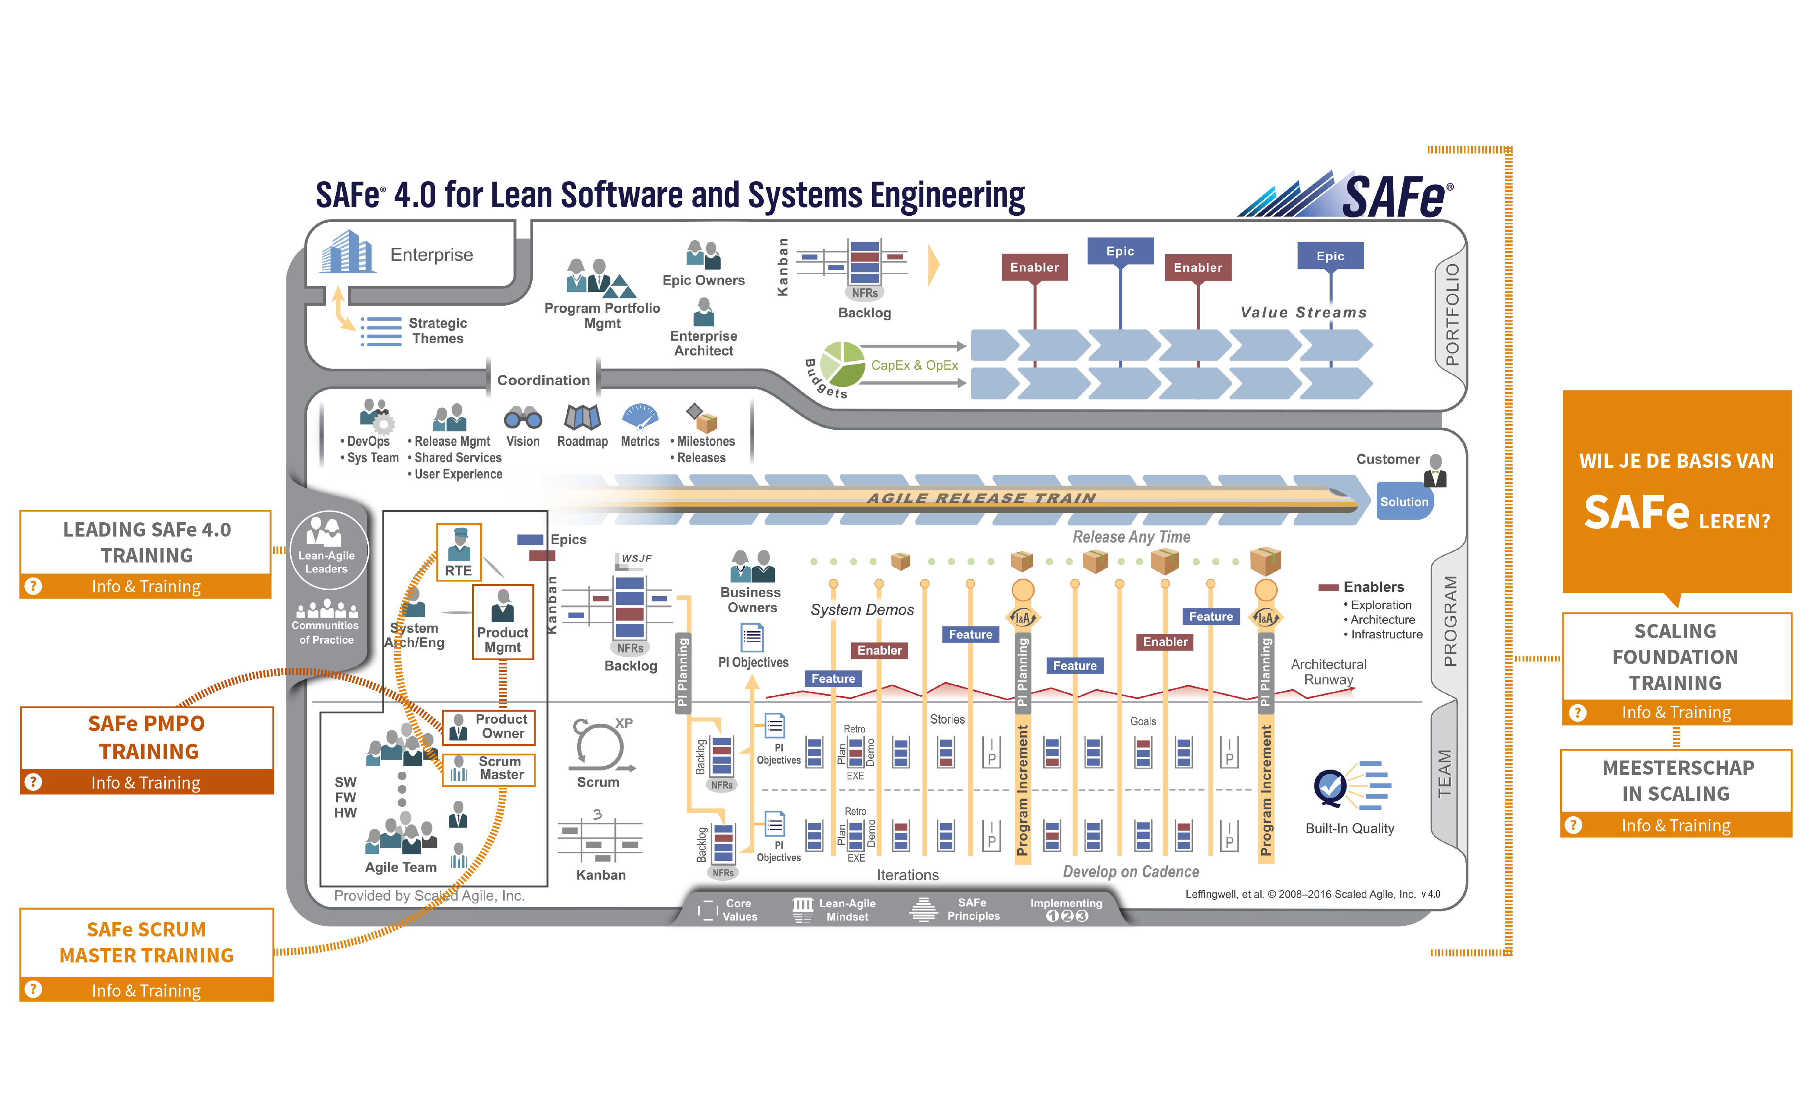Click the Architectural Runway label

tap(1329, 672)
